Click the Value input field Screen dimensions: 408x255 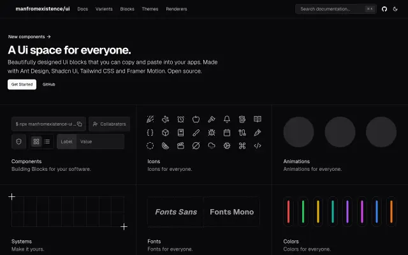coord(100,142)
